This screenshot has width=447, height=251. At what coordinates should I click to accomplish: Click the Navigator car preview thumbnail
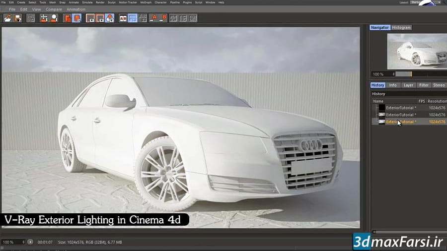(x=417, y=52)
